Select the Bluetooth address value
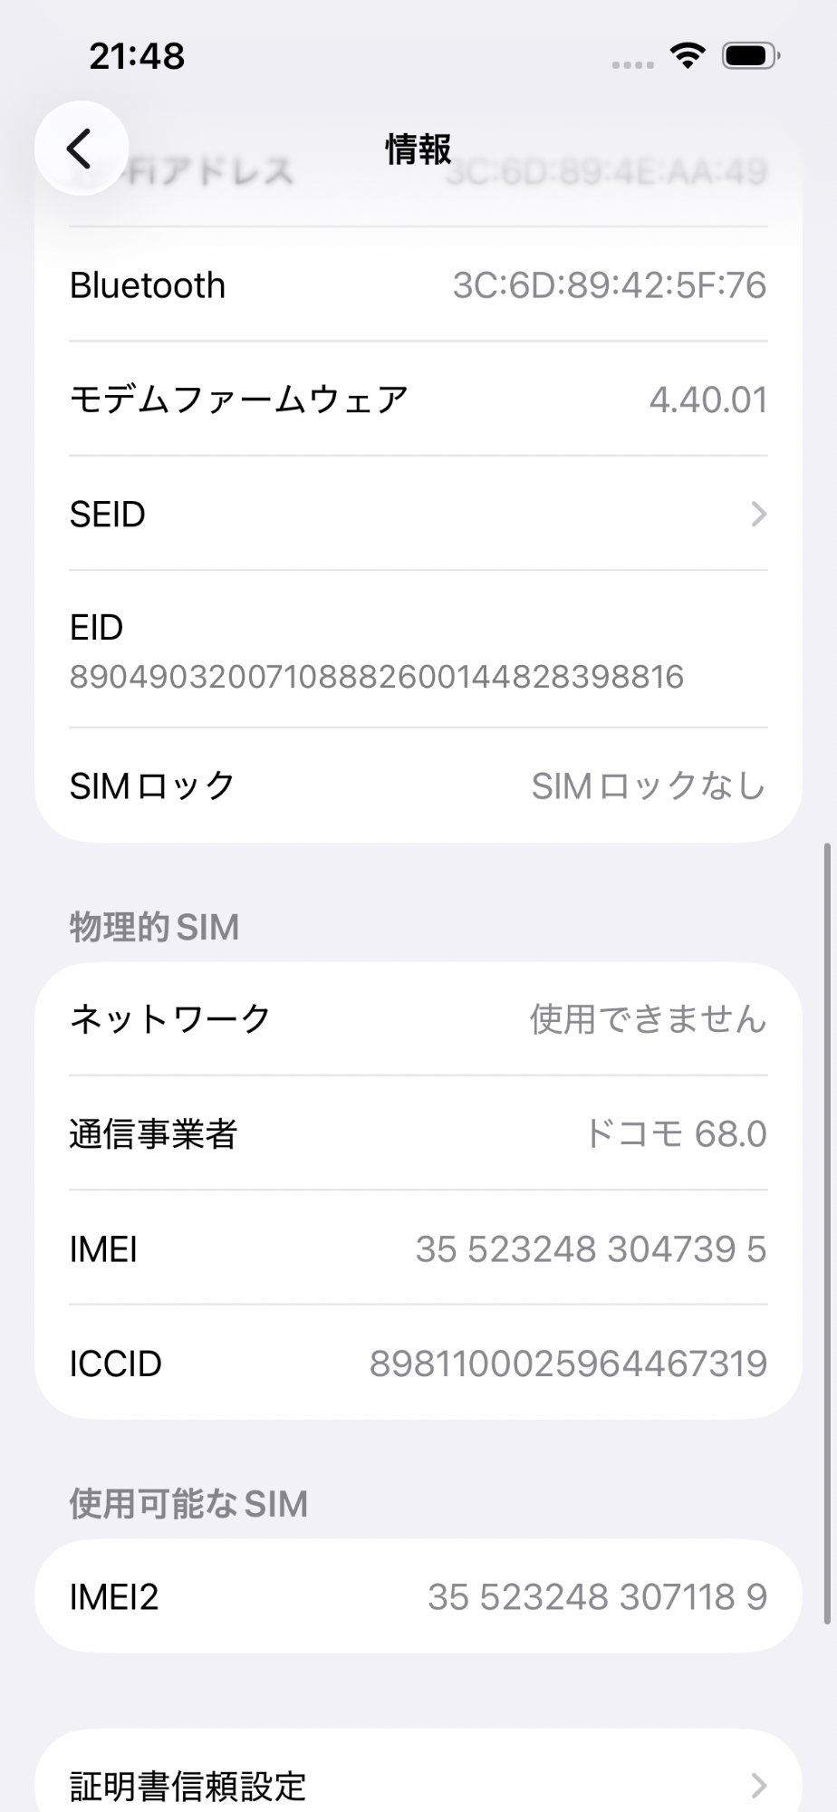Screen dimensions: 837x1812 point(609,285)
